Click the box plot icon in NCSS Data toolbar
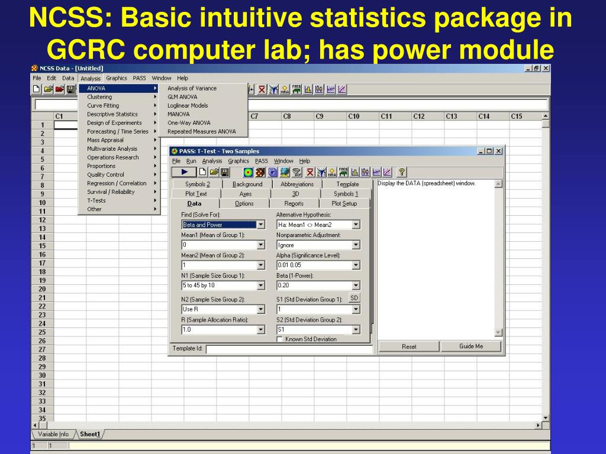Image resolution: width=606 pixels, height=454 pixels. (x=319, y=89)
